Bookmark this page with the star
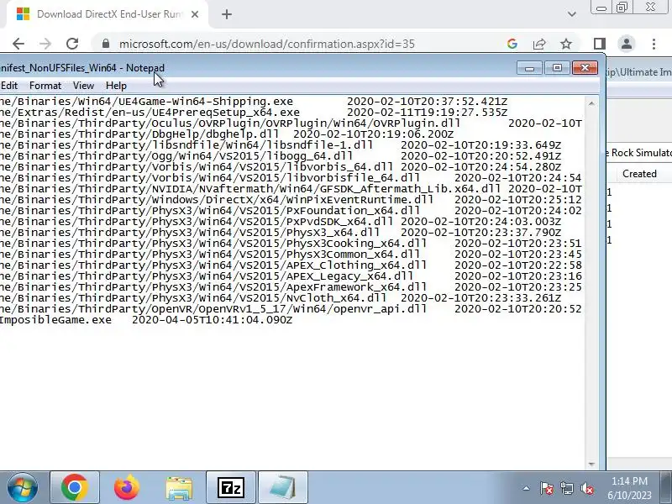672x504 pixels. pyautogui.click(x=566, y=44)
